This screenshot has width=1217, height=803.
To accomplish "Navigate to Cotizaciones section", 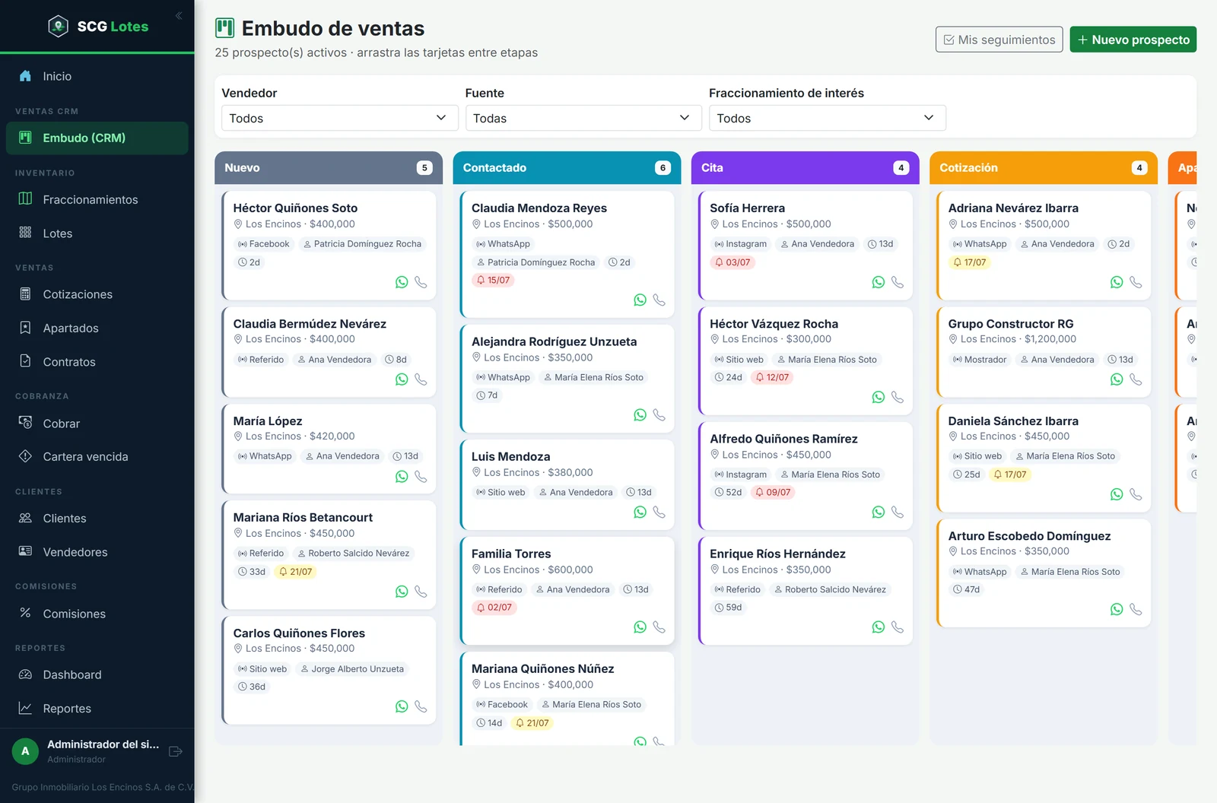I will coord(97,294).
